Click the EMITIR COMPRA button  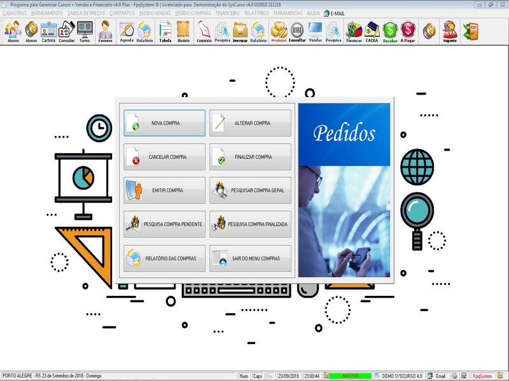[x=164, y=190]
